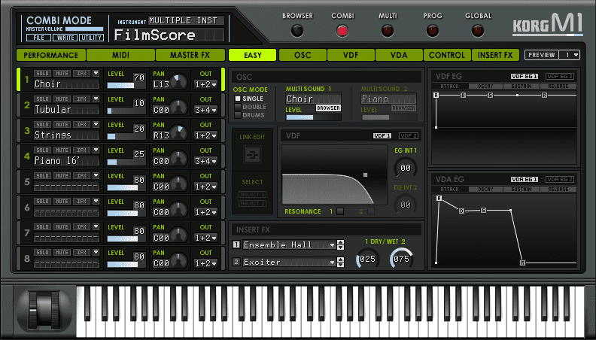Open the OUT 1+2 dropdown for timbre 1
Image resolution: width=596 pixels, height=340 pixels.
(x=206, y=84)
